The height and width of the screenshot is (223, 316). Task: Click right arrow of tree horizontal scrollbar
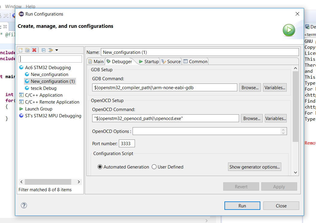click(79, 182)
